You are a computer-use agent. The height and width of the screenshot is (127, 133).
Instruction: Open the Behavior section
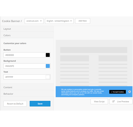[x=27, y=94]
